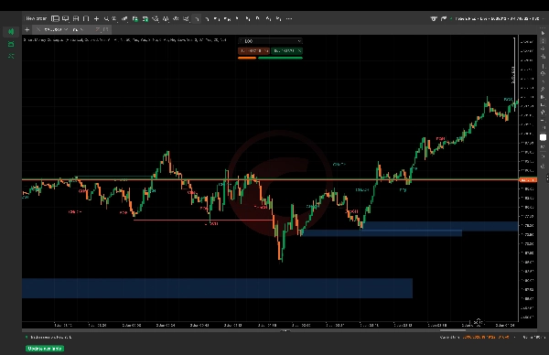549x355 pixels.
Task: Click the orange sentiment bar under Sell
Action: [247, 58]
